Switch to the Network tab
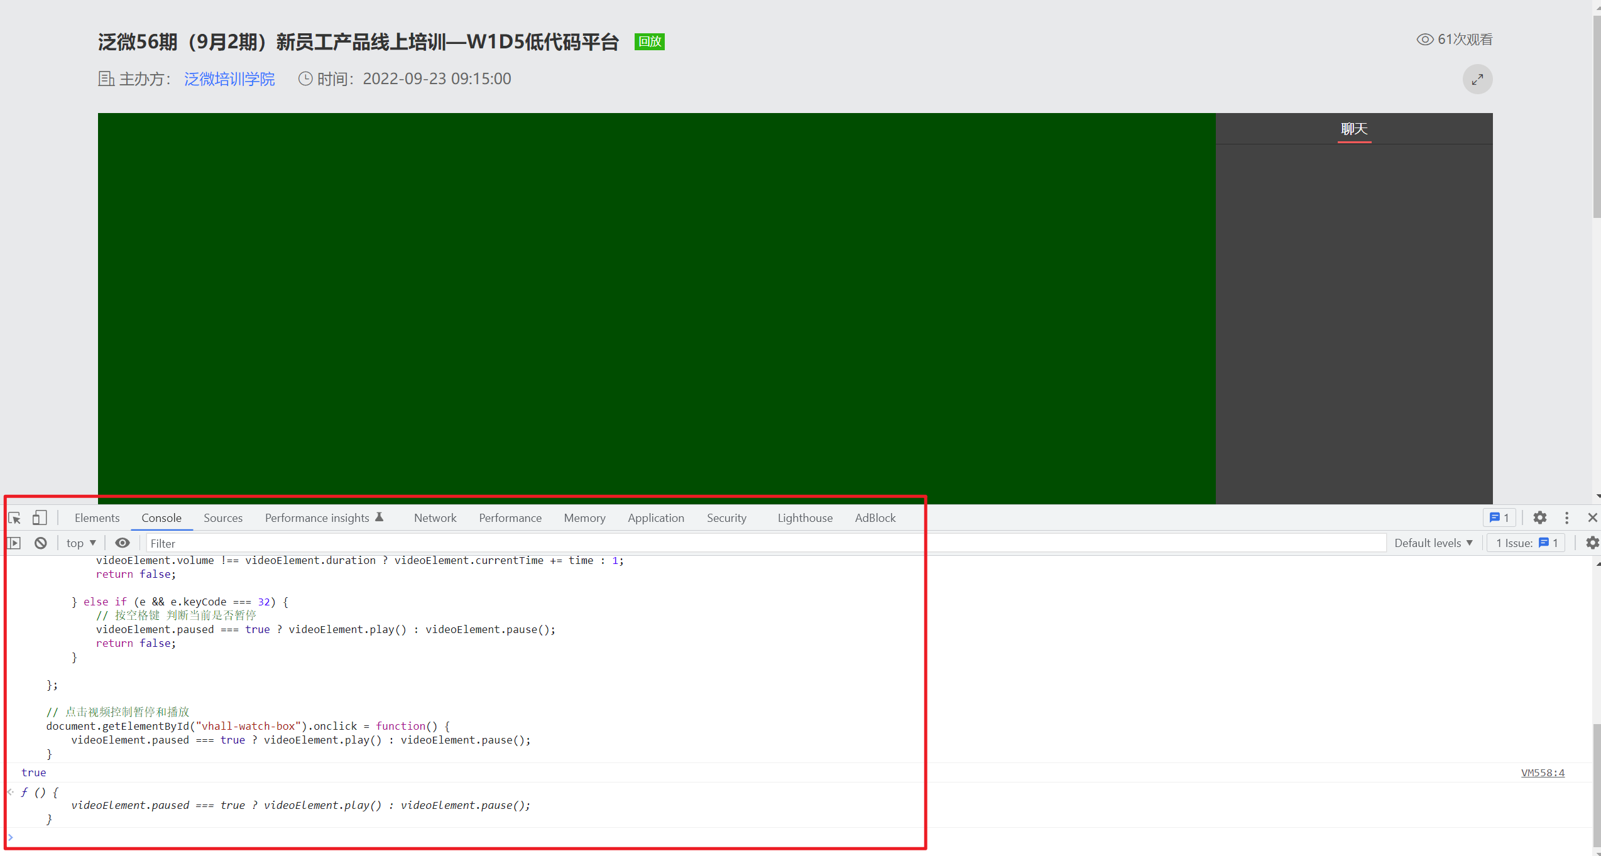 coord(435,518)
